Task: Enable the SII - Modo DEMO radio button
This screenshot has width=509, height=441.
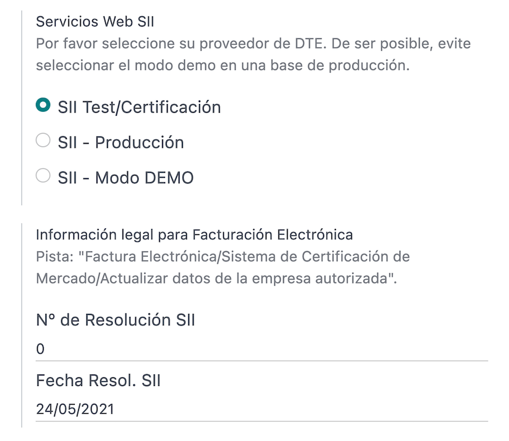Action: point(43,176)
